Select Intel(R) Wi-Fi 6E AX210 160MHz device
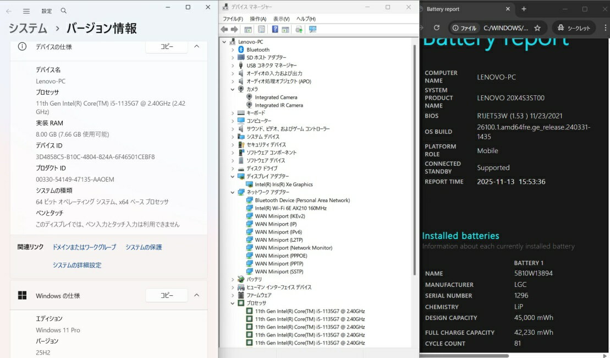Viewport: 610px width, 358px height. click(x=290, y=208)
